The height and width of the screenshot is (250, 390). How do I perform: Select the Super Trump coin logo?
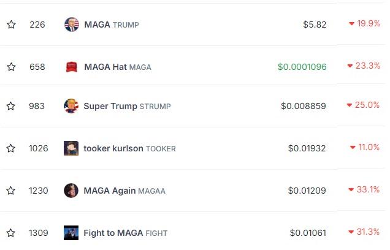click(71, 106)
